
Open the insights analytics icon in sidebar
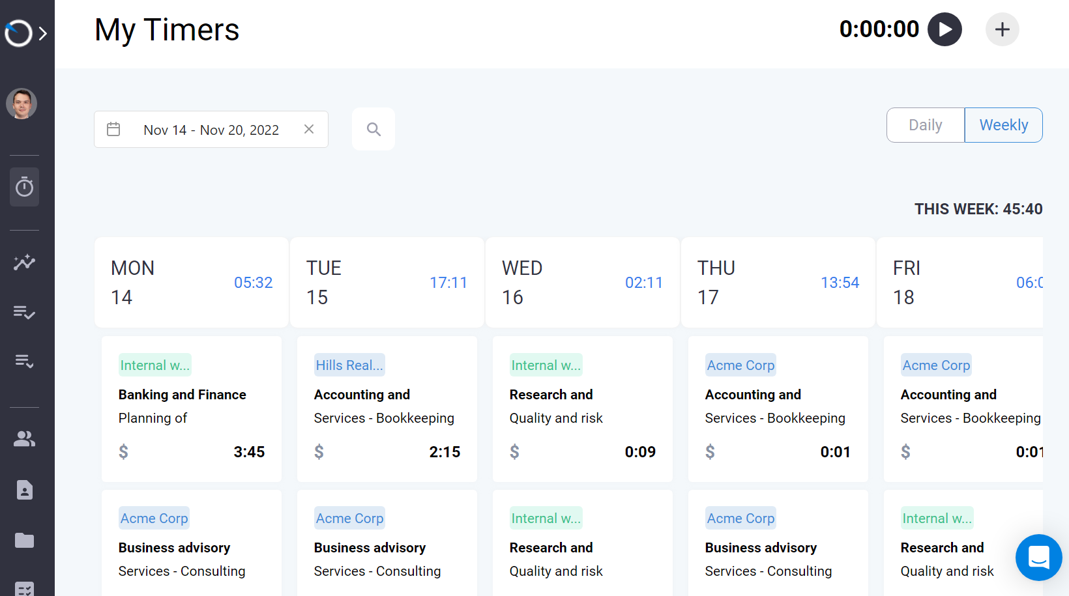[24, 263]
